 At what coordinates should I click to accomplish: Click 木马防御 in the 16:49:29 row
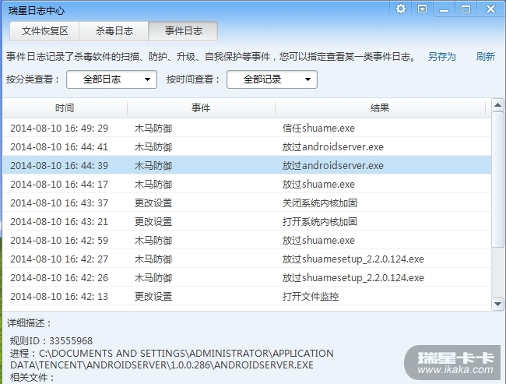tap(153, 129)
